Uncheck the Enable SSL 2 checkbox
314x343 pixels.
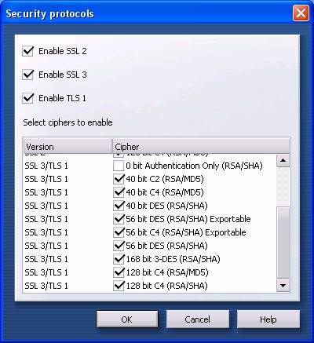click(x=27, y=51)
